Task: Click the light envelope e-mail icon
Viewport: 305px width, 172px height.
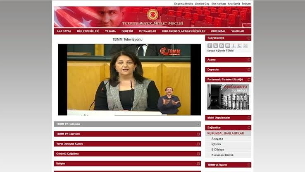Action: point(245,46)
